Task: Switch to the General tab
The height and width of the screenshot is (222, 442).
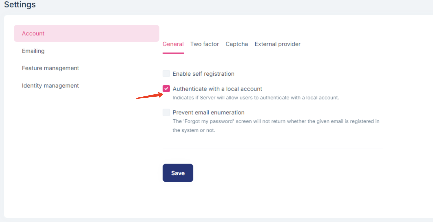Action: pos(173,44)
